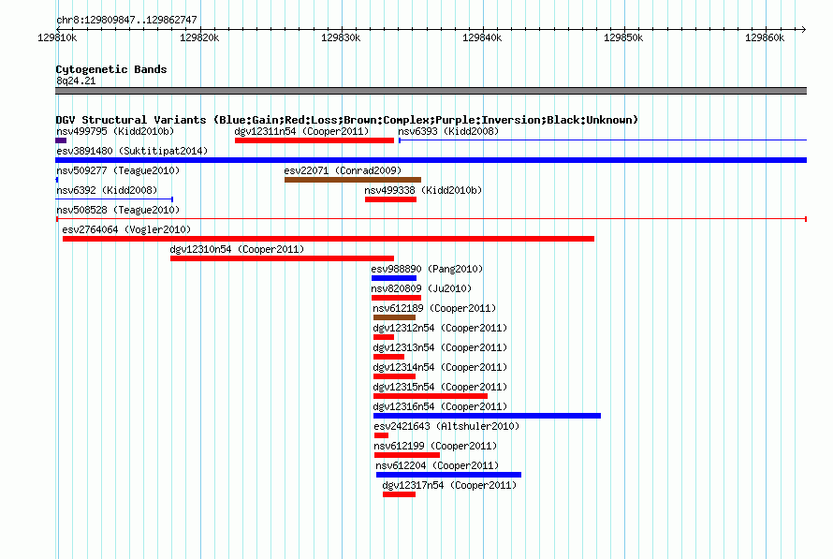Open nsv612189 (Cooper2011) variant label
This screenshot has height=559, width=833.
click(x=434, y=308)
